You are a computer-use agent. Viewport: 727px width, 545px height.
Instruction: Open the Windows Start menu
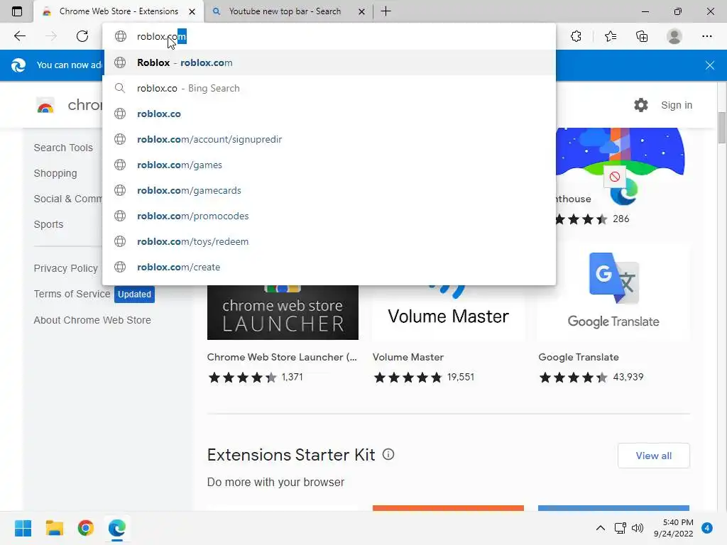pyautogui.click(x=23, y=528)
